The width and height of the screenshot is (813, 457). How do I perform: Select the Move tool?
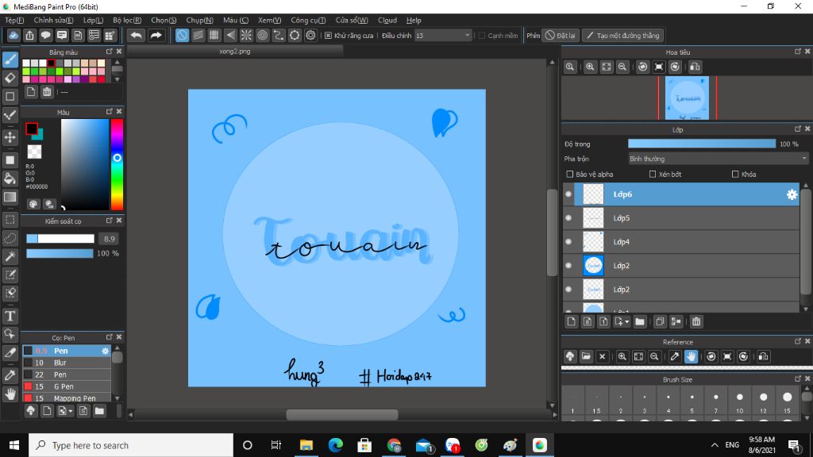tap(10, 137)
